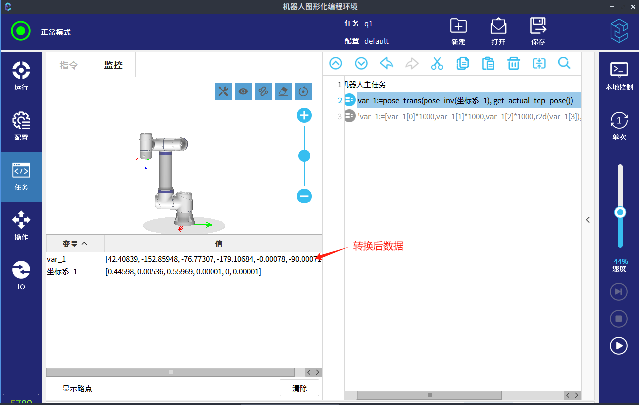Click the speed slider handle at 44%

pos(620,212)
